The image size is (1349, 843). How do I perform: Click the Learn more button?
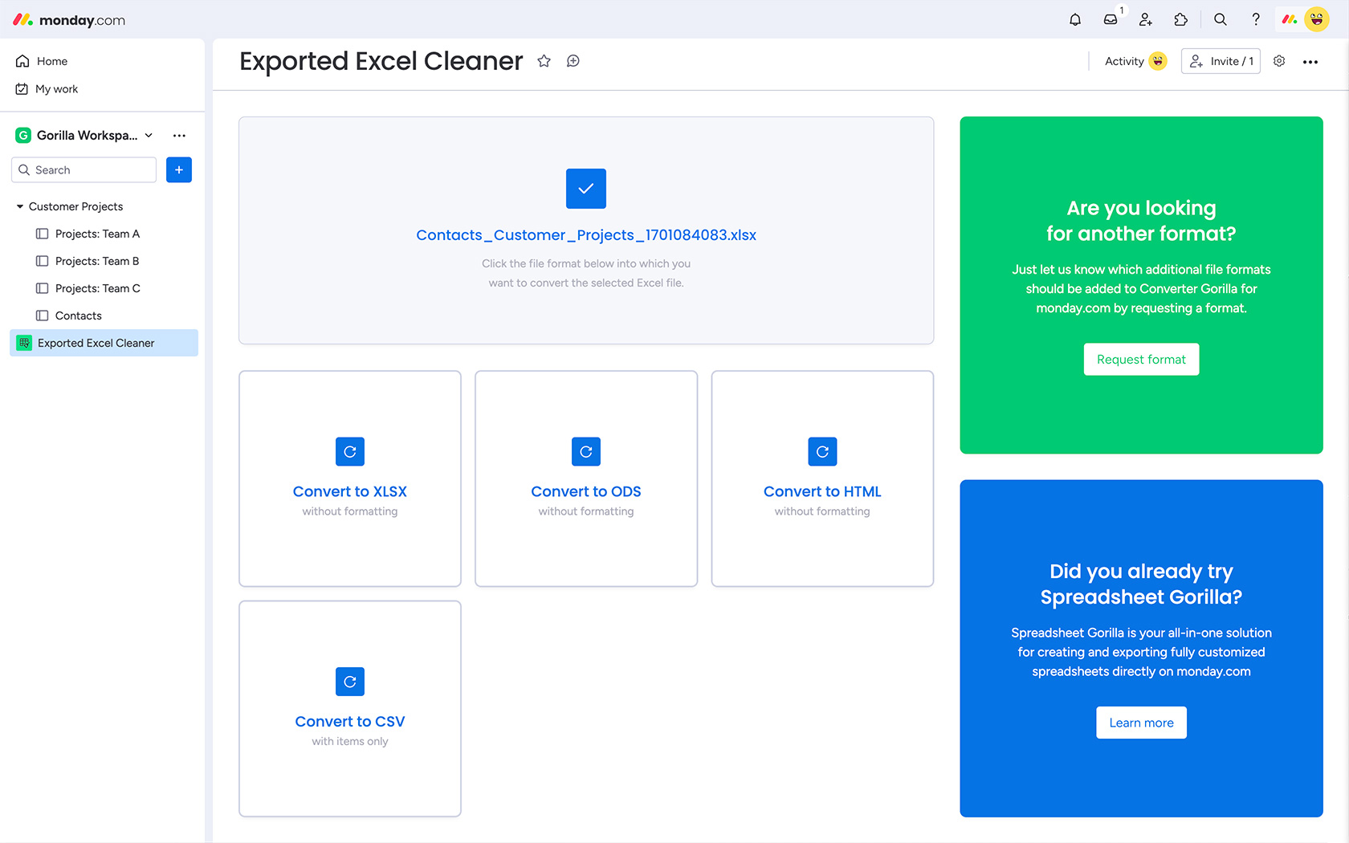[1141, 723]
